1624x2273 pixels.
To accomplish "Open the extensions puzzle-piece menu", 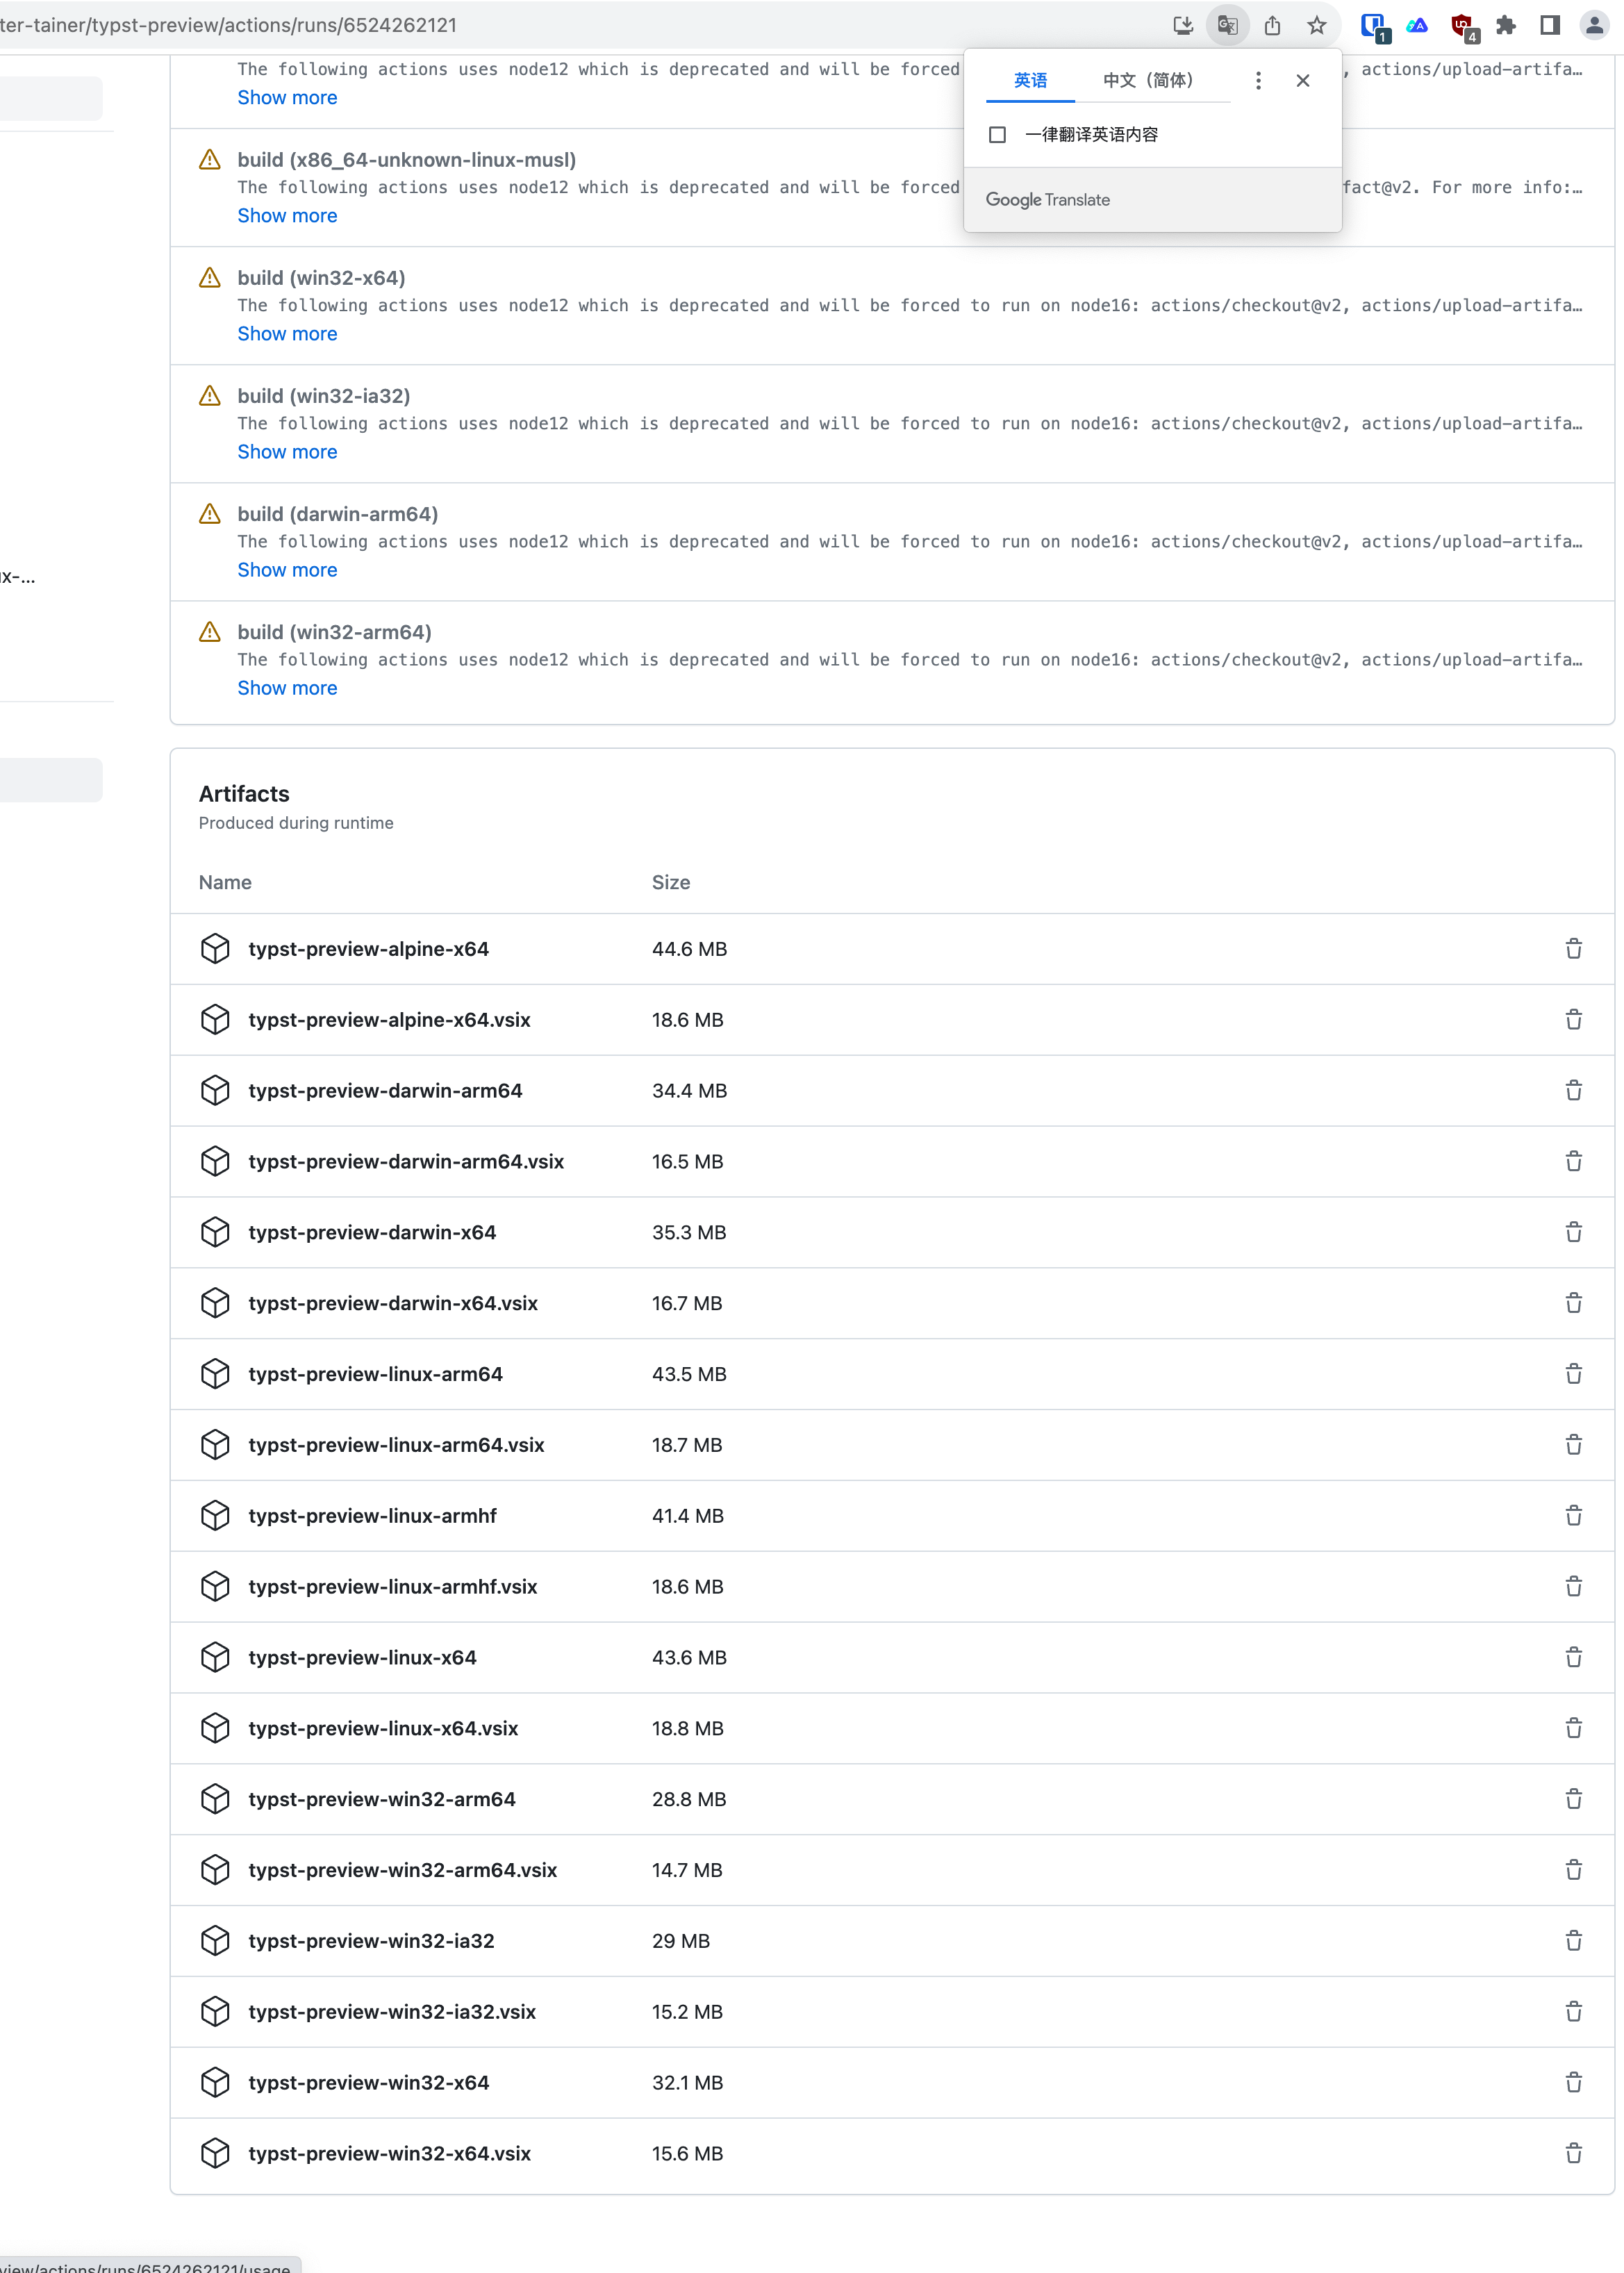I will click(1506, 25).
